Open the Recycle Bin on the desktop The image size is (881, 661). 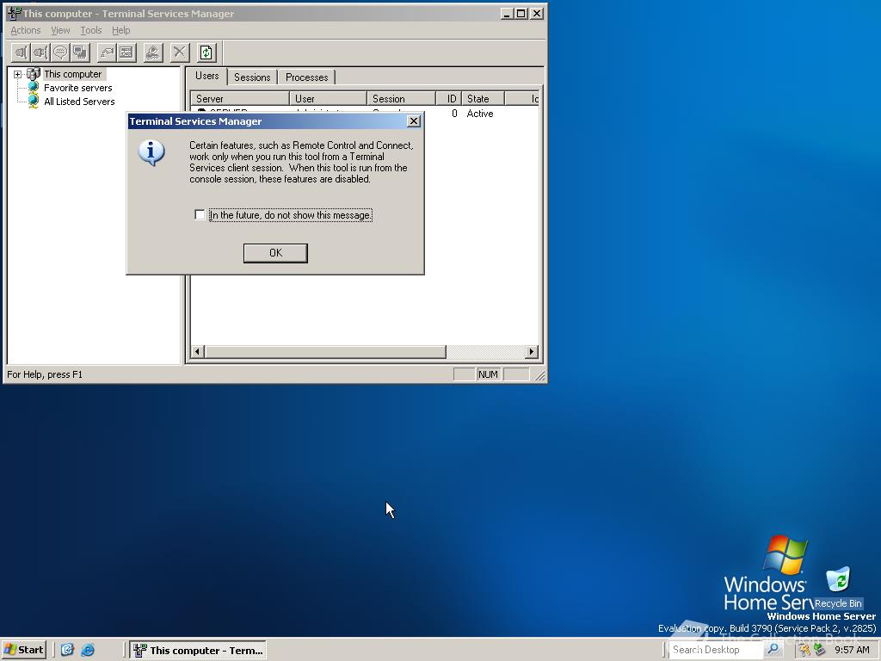838,587
